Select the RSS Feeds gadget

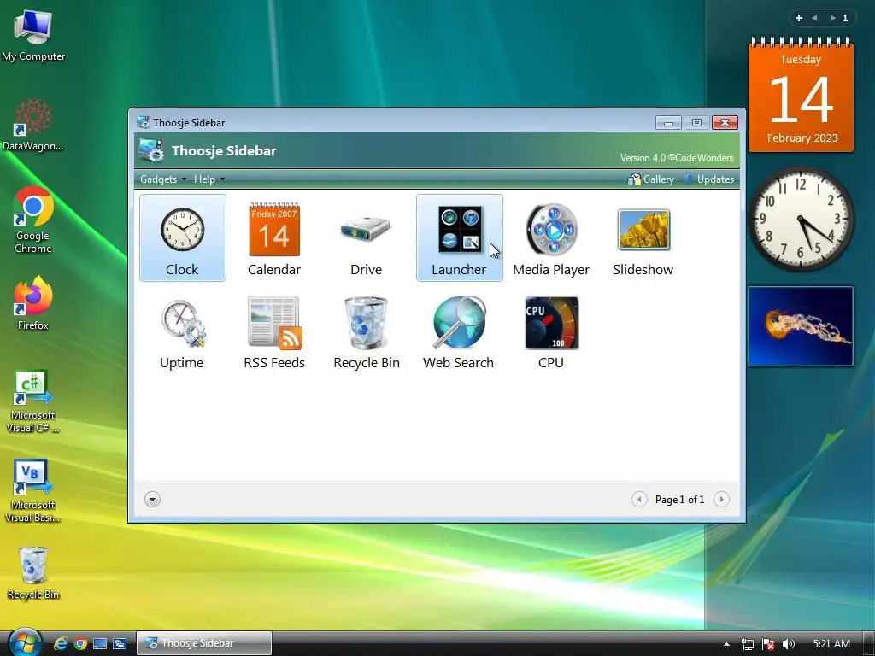click(x=274, y=332)
